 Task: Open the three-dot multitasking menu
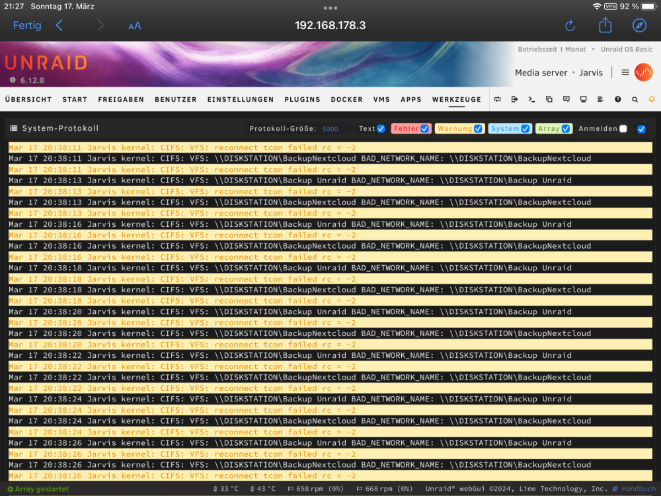pos(330,8)
